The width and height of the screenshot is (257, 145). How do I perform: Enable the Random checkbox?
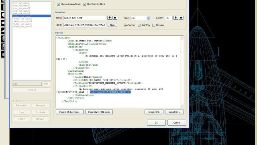click(x=153, y=25)
